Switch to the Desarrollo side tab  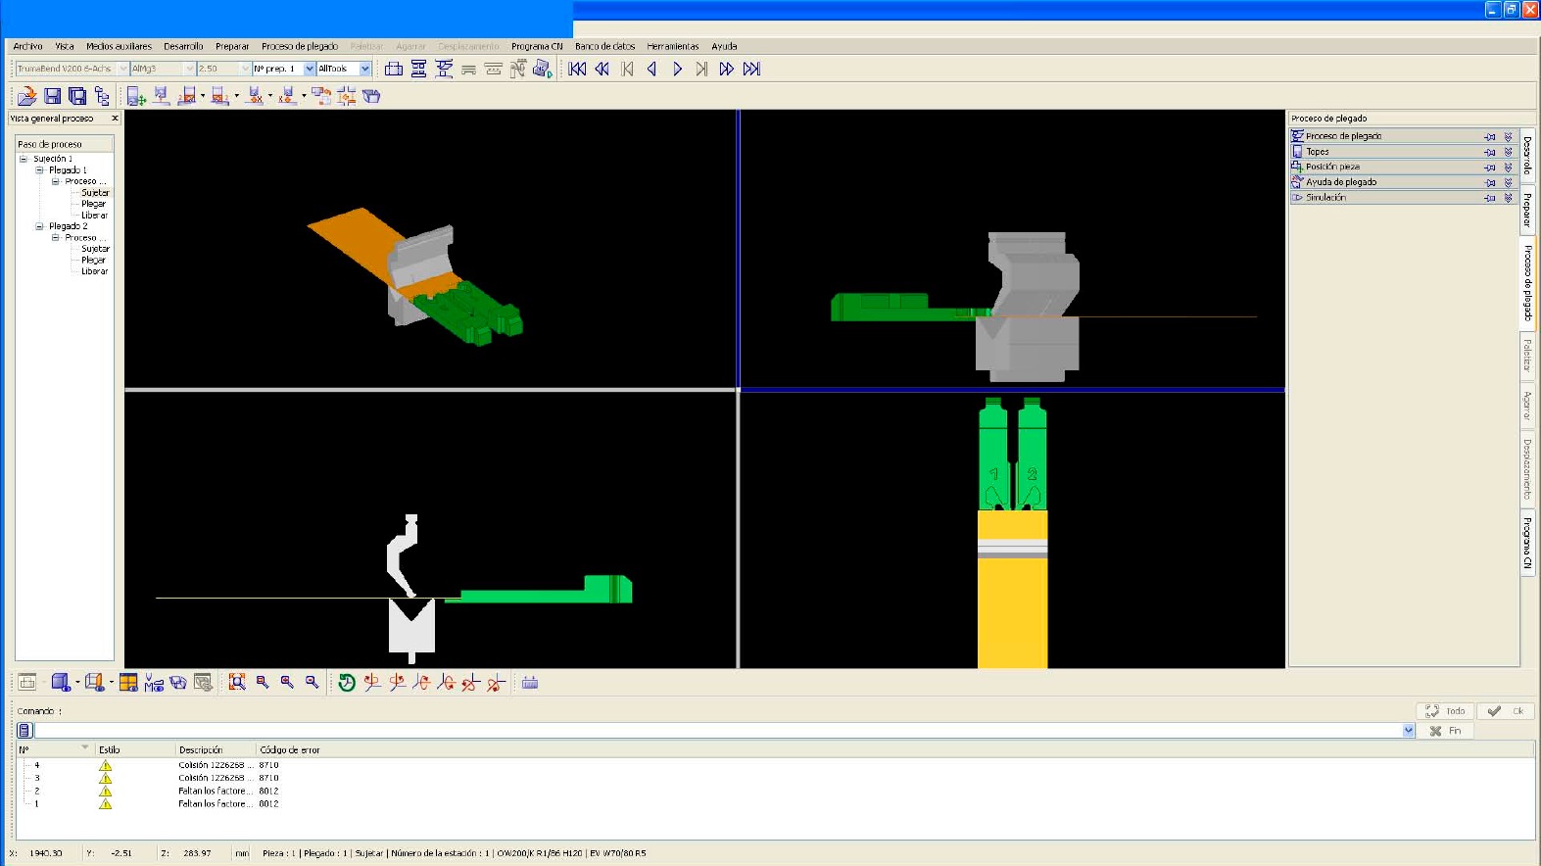pyautogui.click(x=1527, y=155)
